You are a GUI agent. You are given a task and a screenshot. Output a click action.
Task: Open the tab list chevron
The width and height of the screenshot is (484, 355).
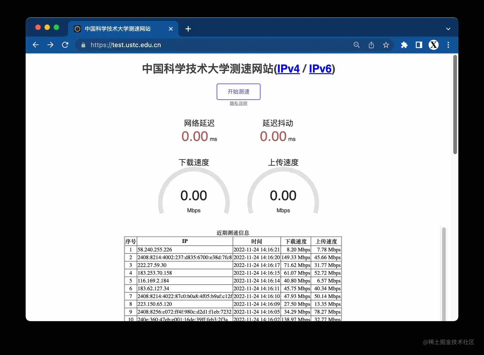click(448, 29)
